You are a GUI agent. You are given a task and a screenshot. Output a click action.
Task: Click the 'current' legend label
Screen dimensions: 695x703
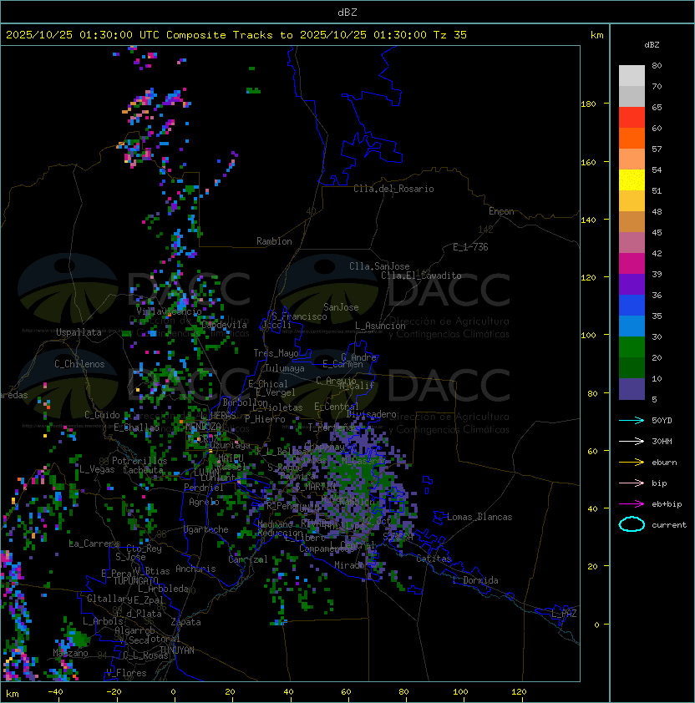(669, 525)
